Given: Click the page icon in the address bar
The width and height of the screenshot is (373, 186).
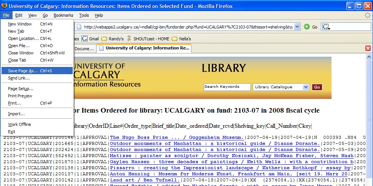Looking at the screenshot, I should pos(79,27).
